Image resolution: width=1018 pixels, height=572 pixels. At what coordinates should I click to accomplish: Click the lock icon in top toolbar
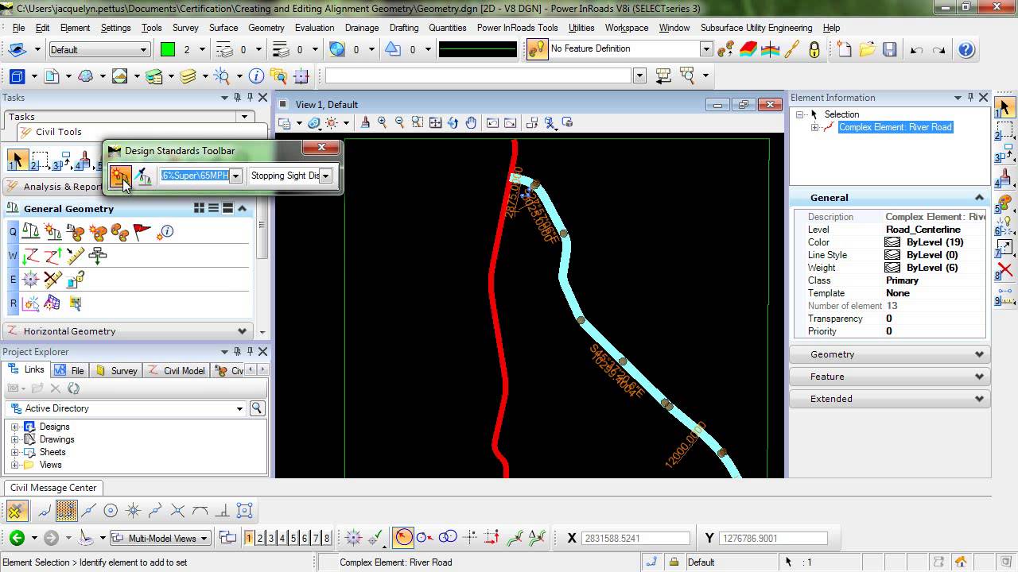pyautogui.click(x=814, y=49)
